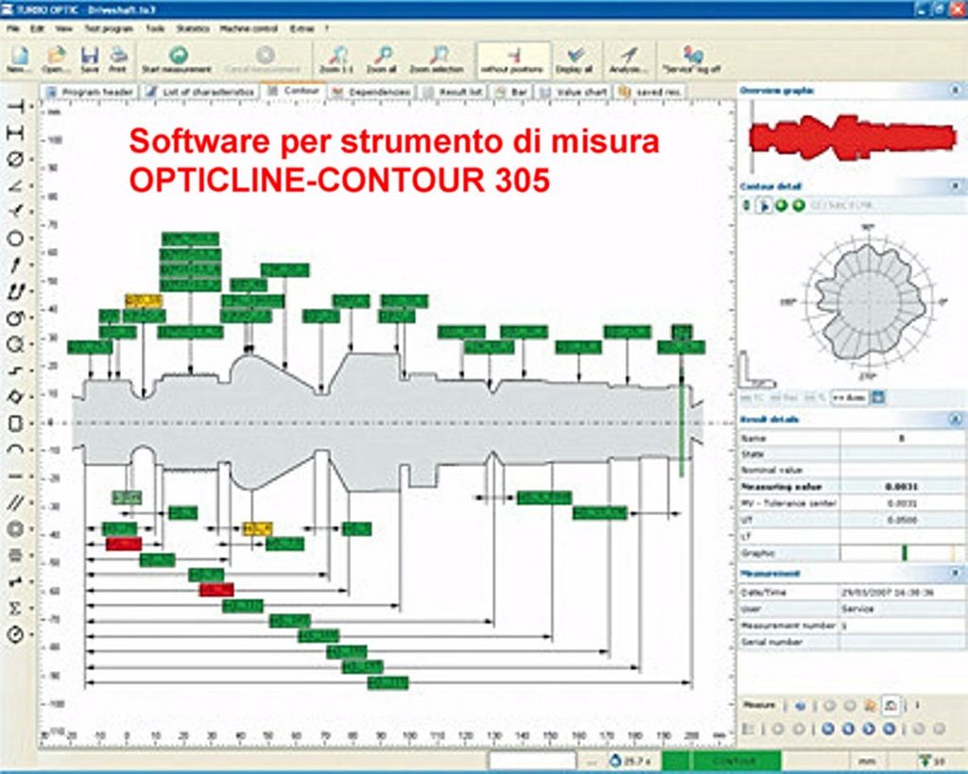This screenshot has width=968, height=774.
Task: Collapse the Measurement panel
Action: point(955,574)
